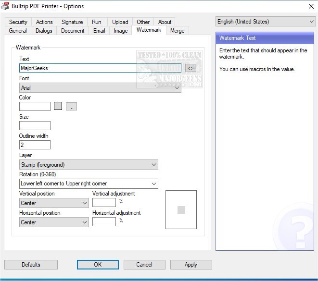Image resolution: width=318 pixels, height=281 pixels.
Task: Open the Security tab
Action: [x=18, y=22]
